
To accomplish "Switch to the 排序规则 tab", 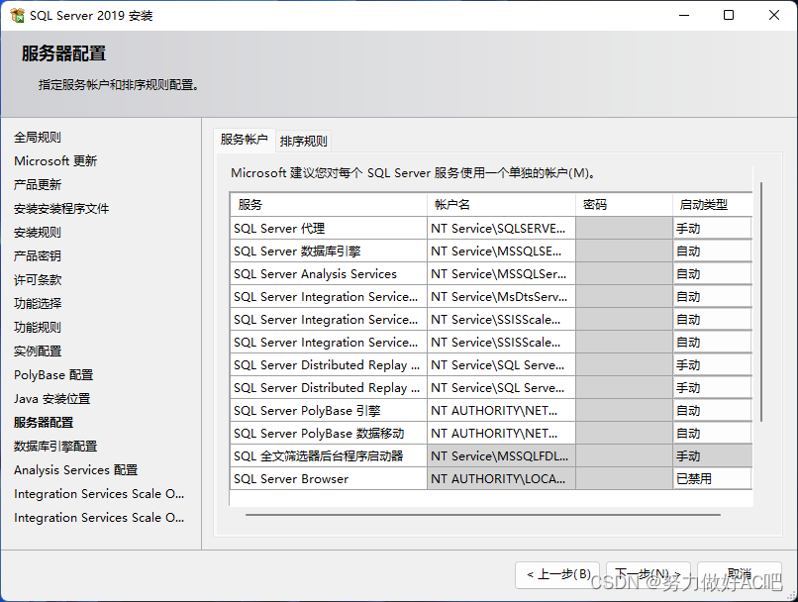I will (x=303, y=141).
